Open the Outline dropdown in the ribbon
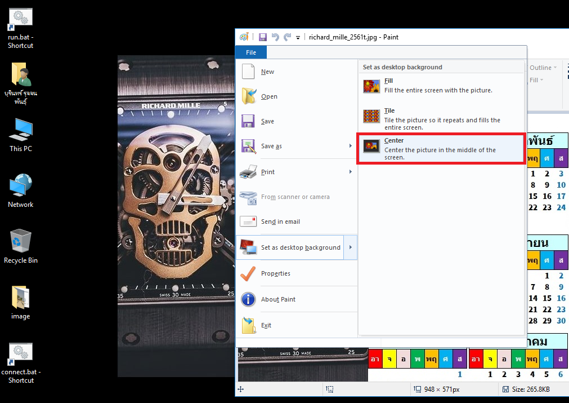Image resolution: width=569 pixels, height=403 pixels. (x=543, y=68)
